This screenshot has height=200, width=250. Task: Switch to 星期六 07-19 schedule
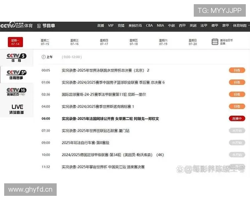[x=163, y=42]
